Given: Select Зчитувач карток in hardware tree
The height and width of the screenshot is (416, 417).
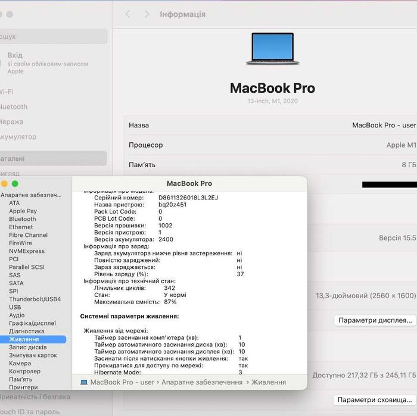Looking at the screenshot, I should point(33,355).
